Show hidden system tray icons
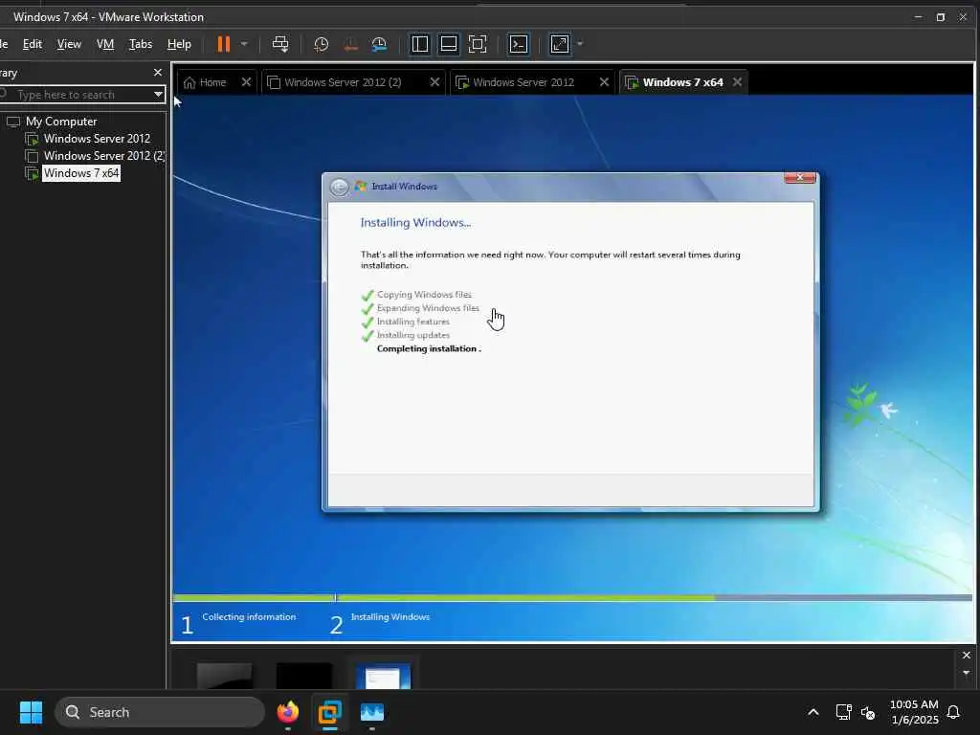Image resolution: width=980 pixels, height=735 pixels. (x=813, y=712)
